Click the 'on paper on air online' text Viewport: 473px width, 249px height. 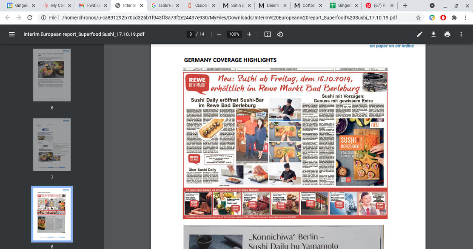392,46
